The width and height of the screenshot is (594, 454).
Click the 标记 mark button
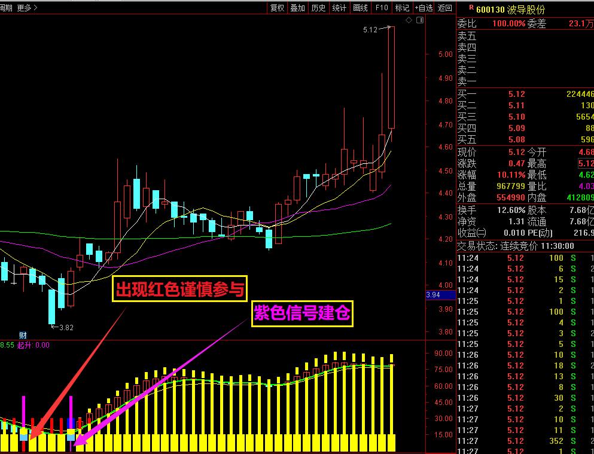402,8
